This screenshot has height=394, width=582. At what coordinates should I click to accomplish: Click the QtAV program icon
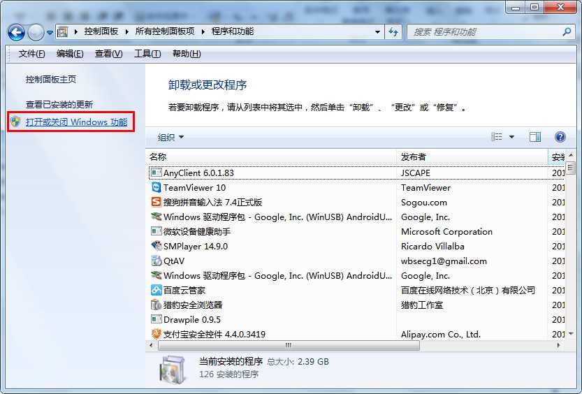tap(157, 261)
